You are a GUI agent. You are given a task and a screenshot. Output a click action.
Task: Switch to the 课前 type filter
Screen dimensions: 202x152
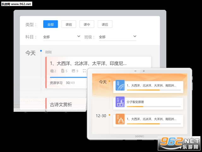point(69,24)
